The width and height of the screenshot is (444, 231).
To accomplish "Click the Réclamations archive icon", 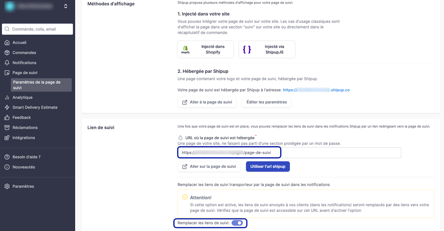I will 7,128.
